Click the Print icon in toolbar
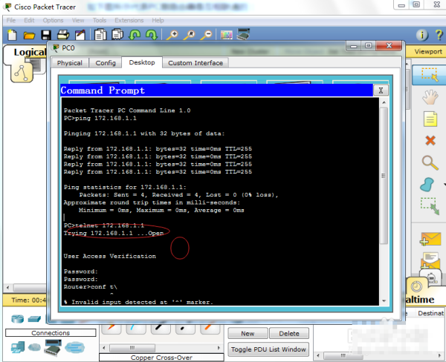The image size is (446, 362). coord(63,35)
